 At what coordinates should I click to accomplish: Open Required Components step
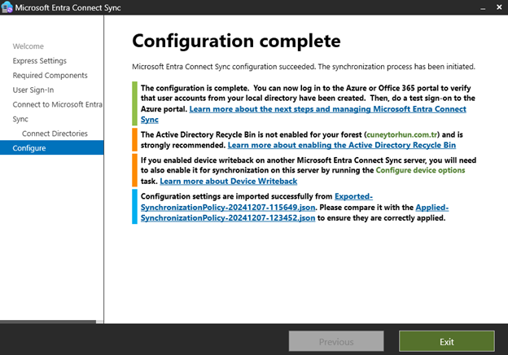(50, 76)
